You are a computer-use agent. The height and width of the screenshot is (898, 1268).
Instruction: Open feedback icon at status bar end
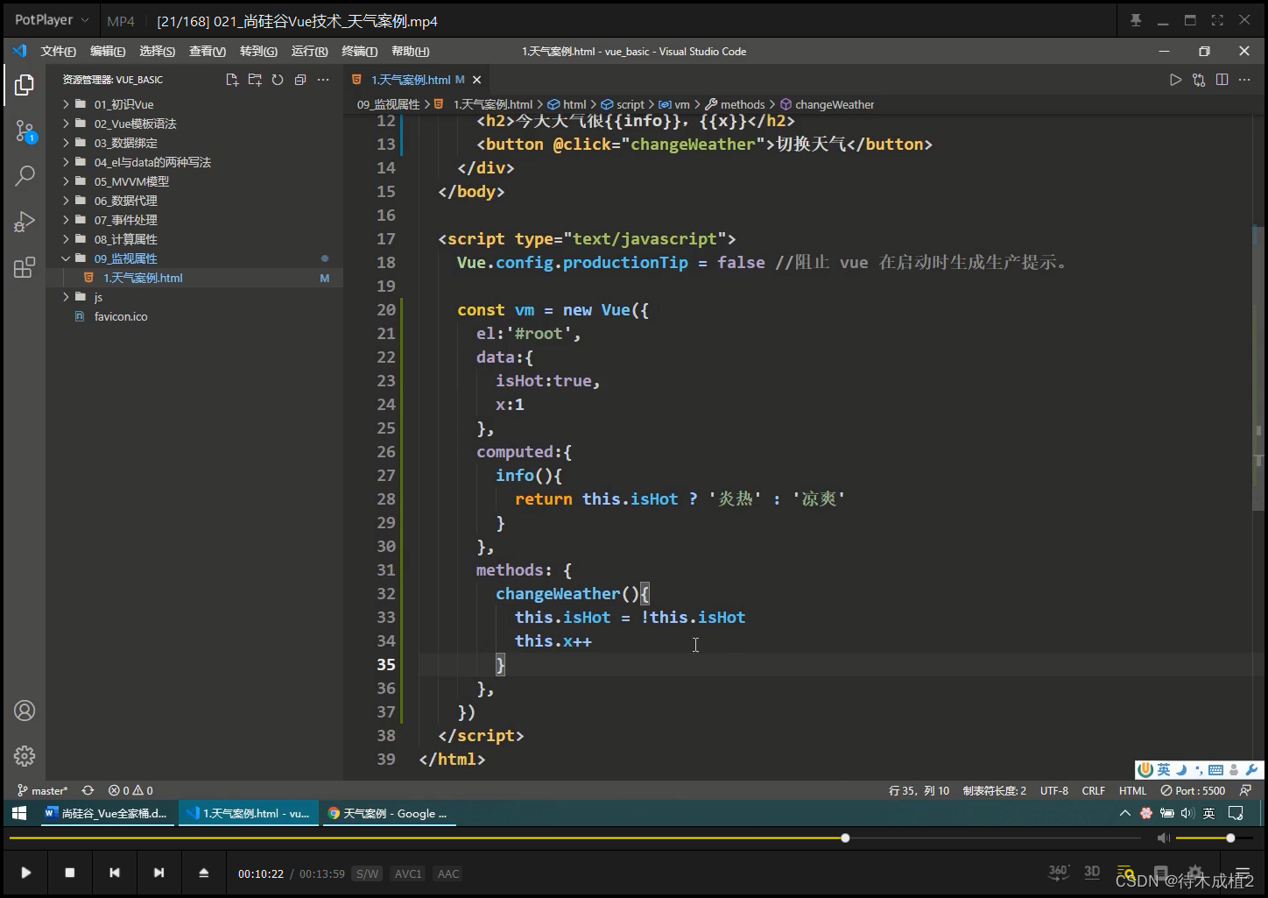tap(1245, 790)
